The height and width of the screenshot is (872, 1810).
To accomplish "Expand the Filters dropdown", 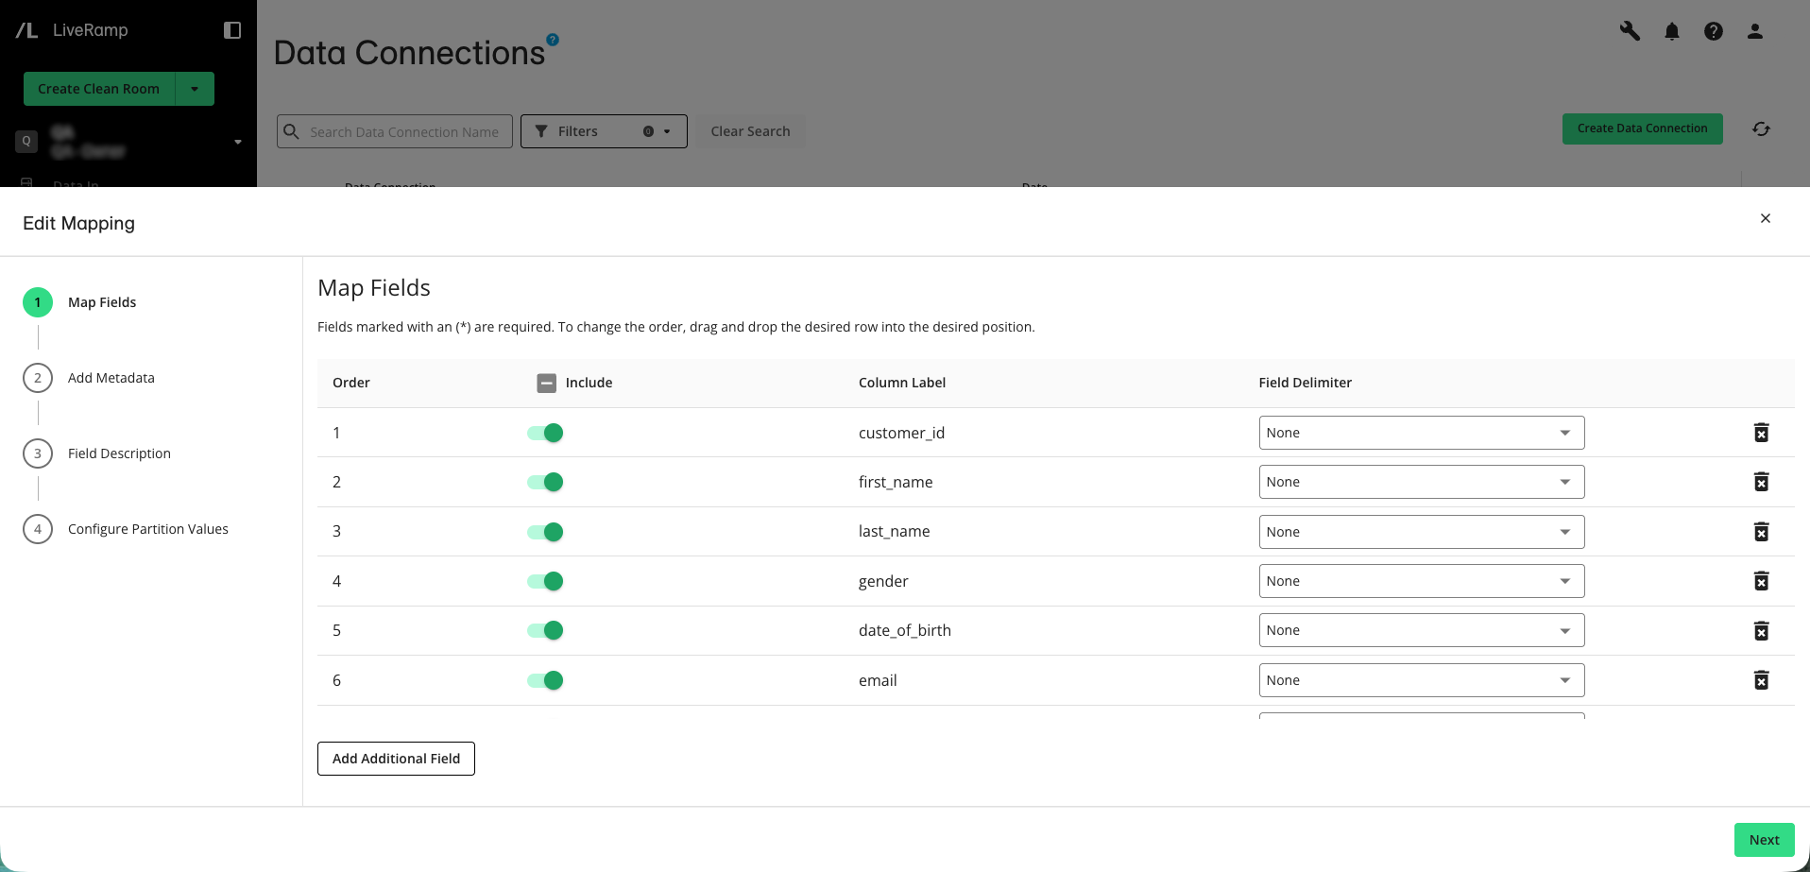I will (604, 131).
